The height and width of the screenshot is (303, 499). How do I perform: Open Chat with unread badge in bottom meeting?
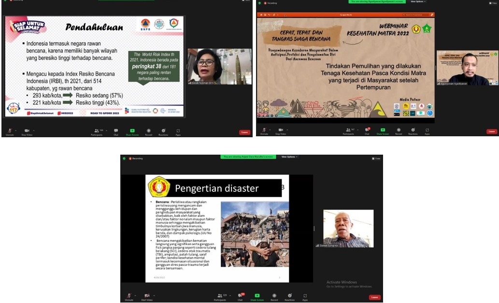pyautogui.click(x=241, y=295)
